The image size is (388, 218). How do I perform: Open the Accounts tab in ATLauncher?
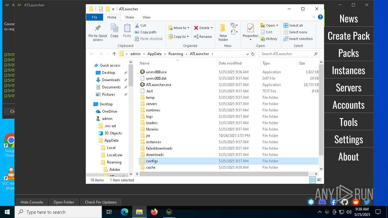point(349,105)
